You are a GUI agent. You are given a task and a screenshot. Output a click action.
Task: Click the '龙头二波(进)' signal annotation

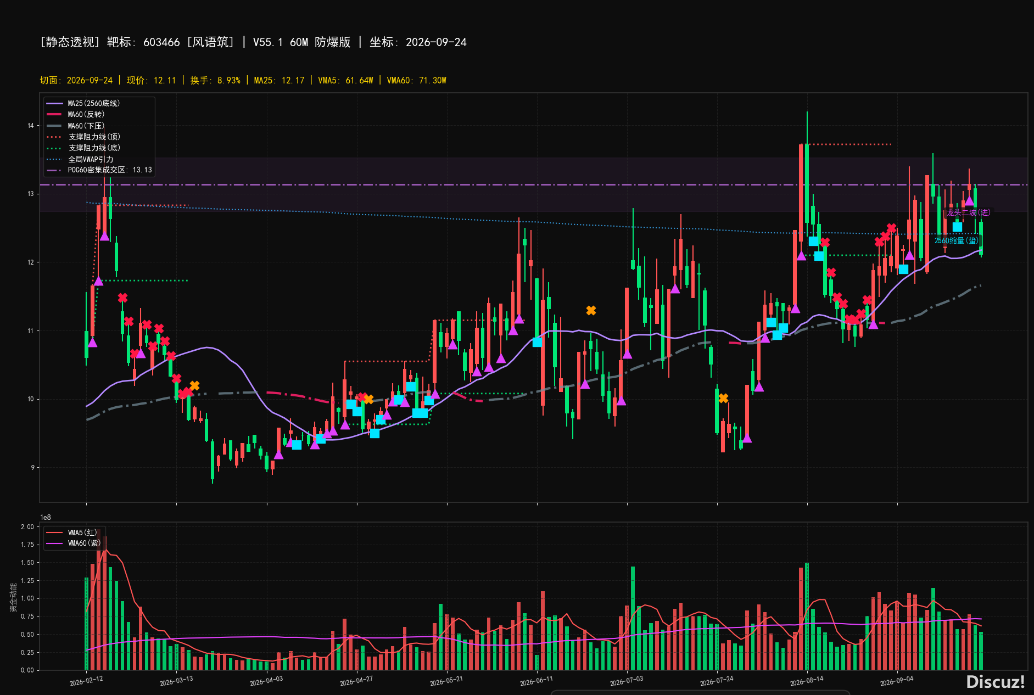tap(968, 212)
